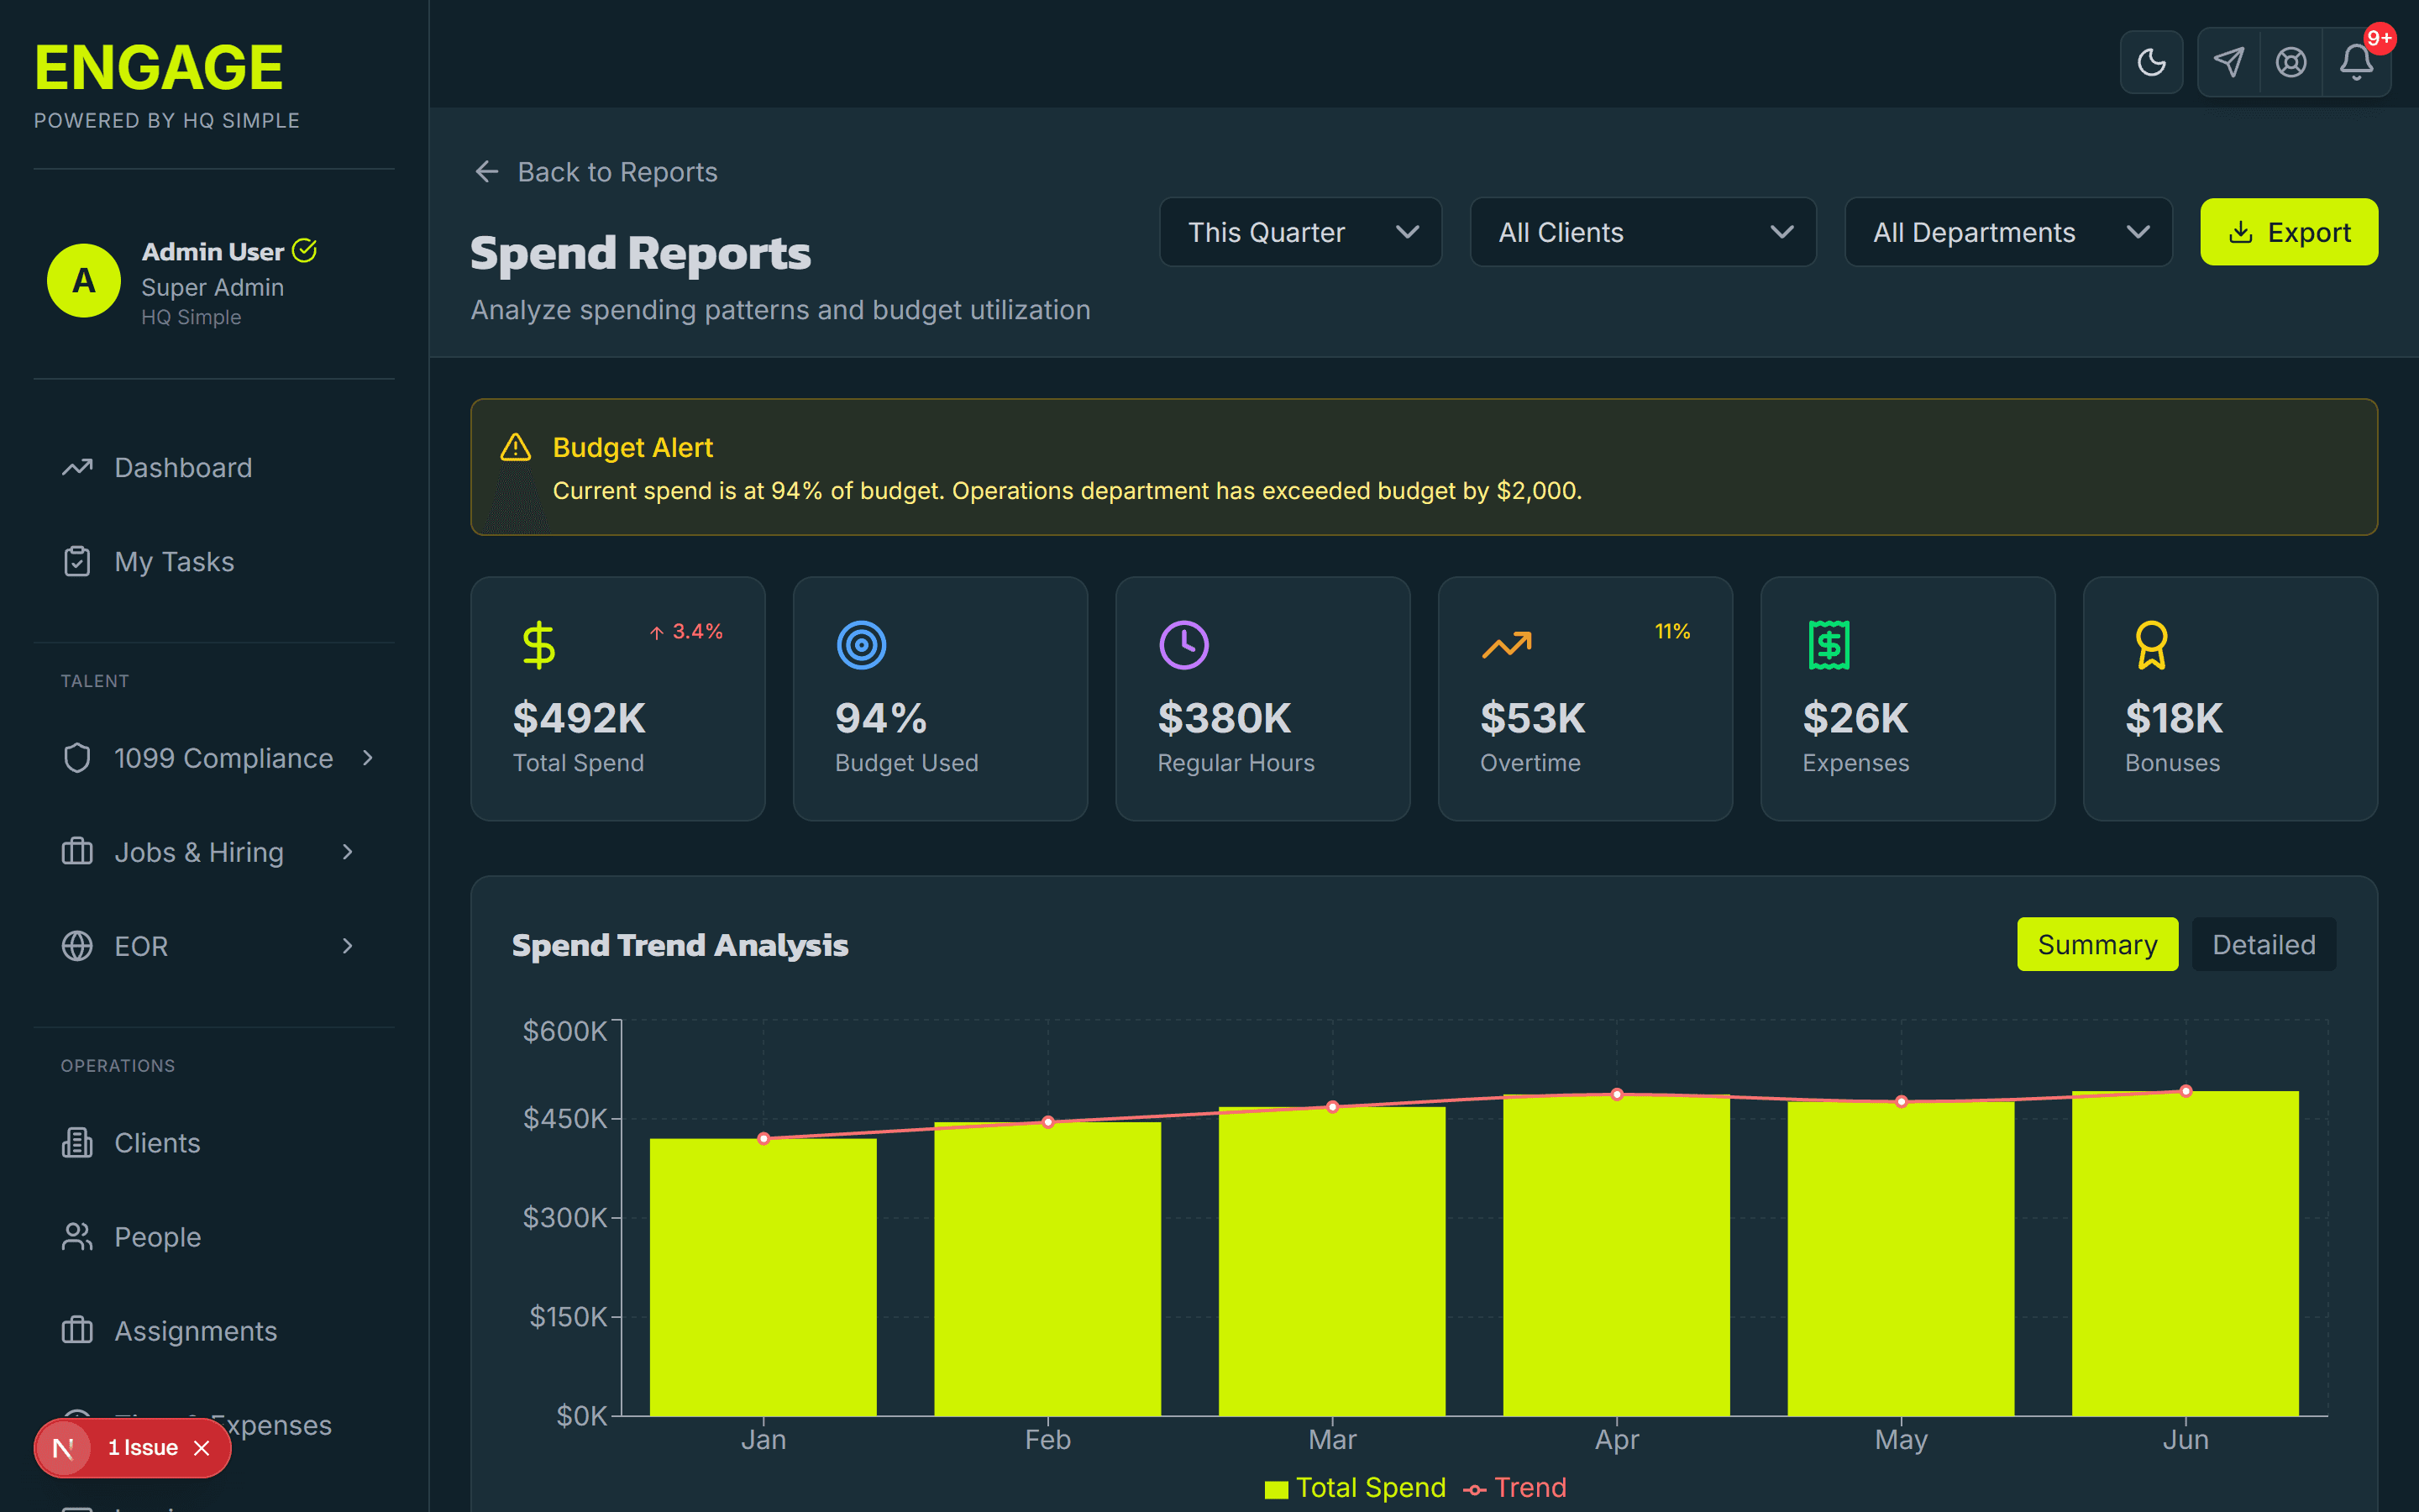Click the $53K Overtime value
The width and height of the screenshot is (2419, 1512).
click(x=1532, y=718)
